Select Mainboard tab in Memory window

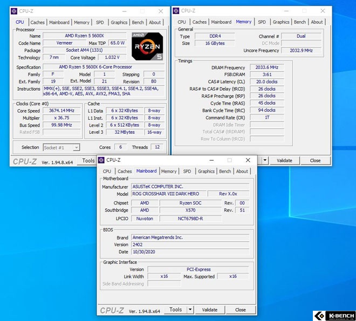[x=221, y=22]
